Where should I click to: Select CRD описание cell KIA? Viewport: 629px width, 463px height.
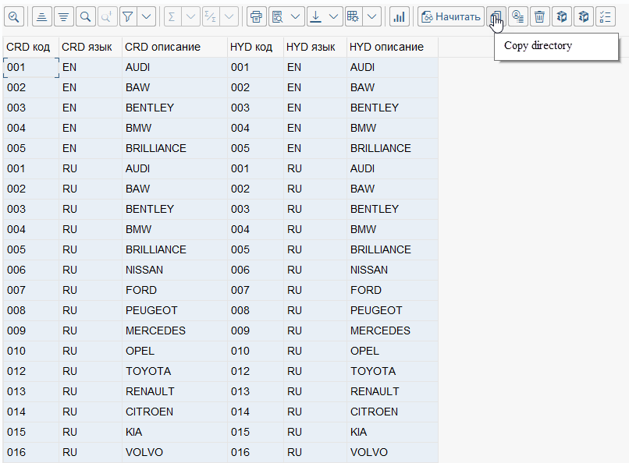[x=175, y=432]
